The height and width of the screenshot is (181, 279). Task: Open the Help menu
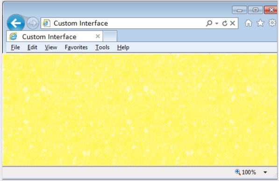click(x=123, y=48)
